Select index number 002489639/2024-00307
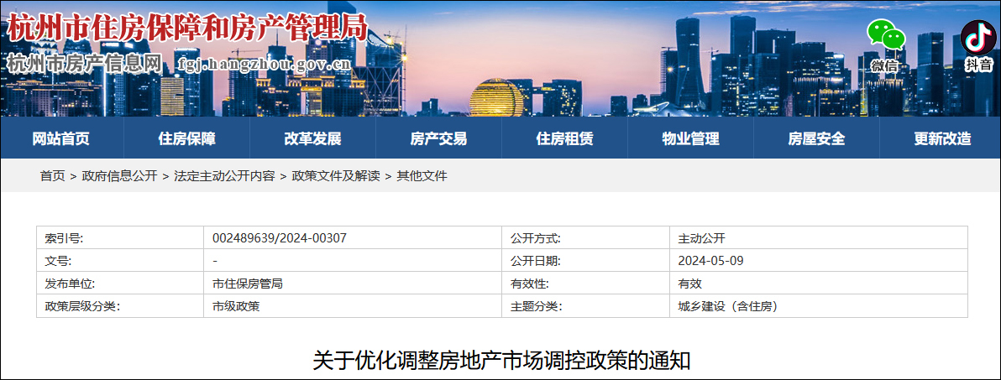 tap(280, 238)
